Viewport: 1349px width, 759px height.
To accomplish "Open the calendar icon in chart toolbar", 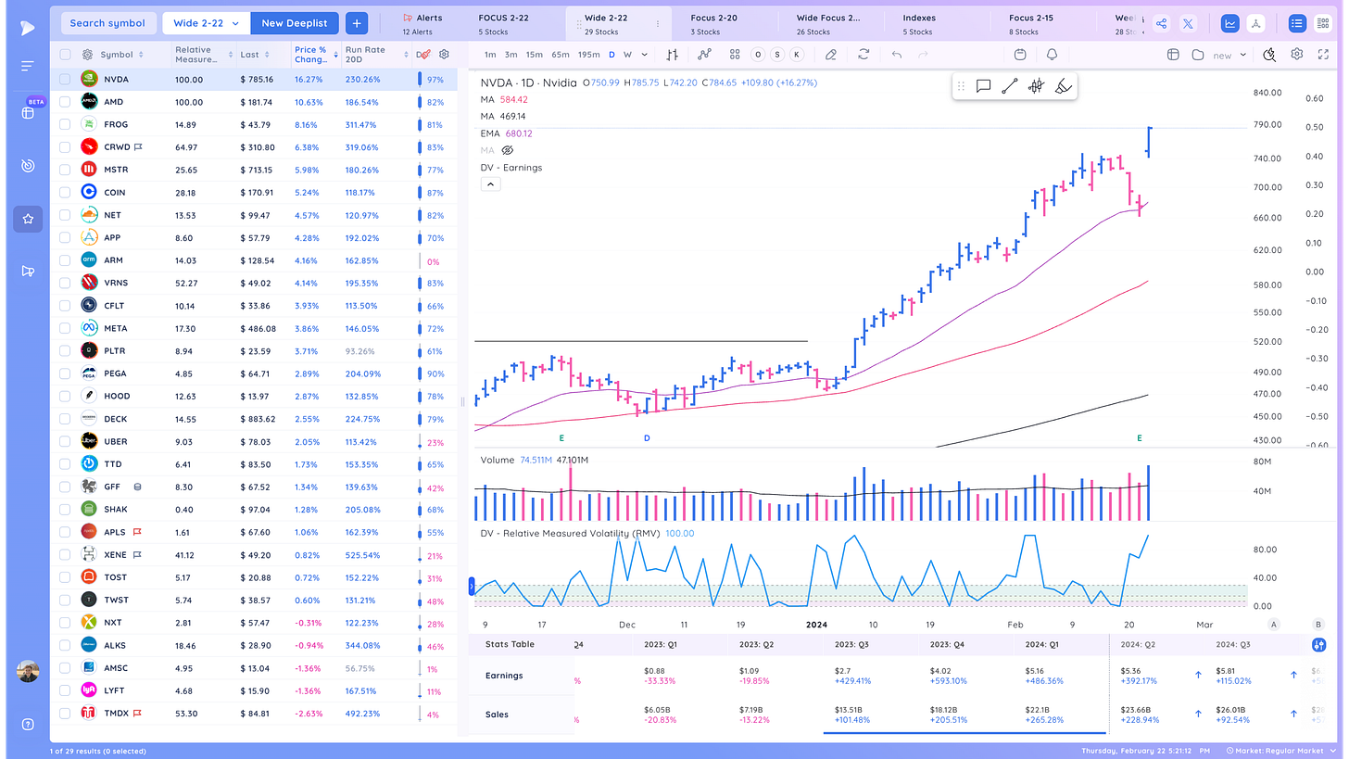I will (1020, 55).
